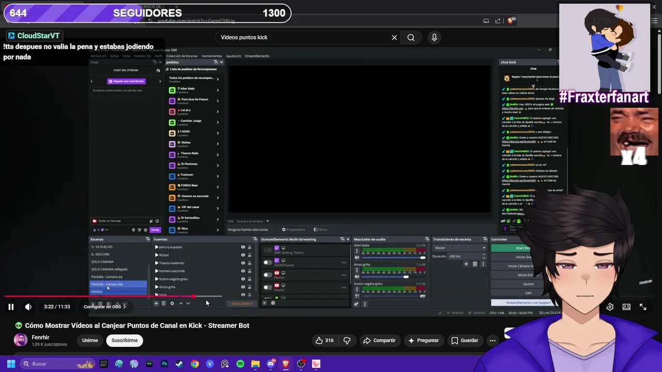Screen dimensions: 662x372
Task: Expand the Risitas source group
Action: tap(157, 255)
